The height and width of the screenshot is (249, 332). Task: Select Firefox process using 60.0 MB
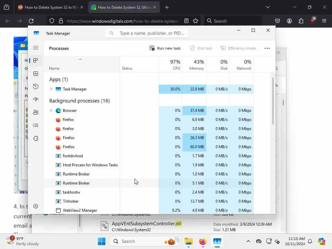(149, 147)
